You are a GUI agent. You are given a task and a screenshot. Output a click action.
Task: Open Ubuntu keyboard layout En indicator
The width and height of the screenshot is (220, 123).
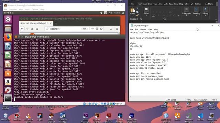(106, 13)
